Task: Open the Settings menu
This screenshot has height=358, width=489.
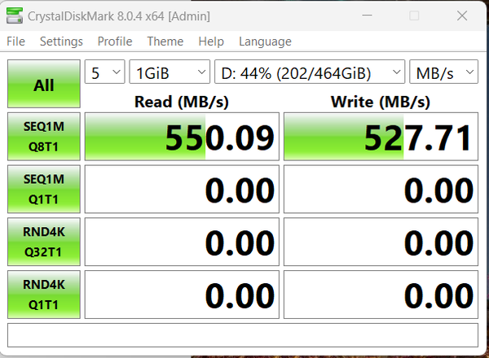Action: [x=61, y=41]
